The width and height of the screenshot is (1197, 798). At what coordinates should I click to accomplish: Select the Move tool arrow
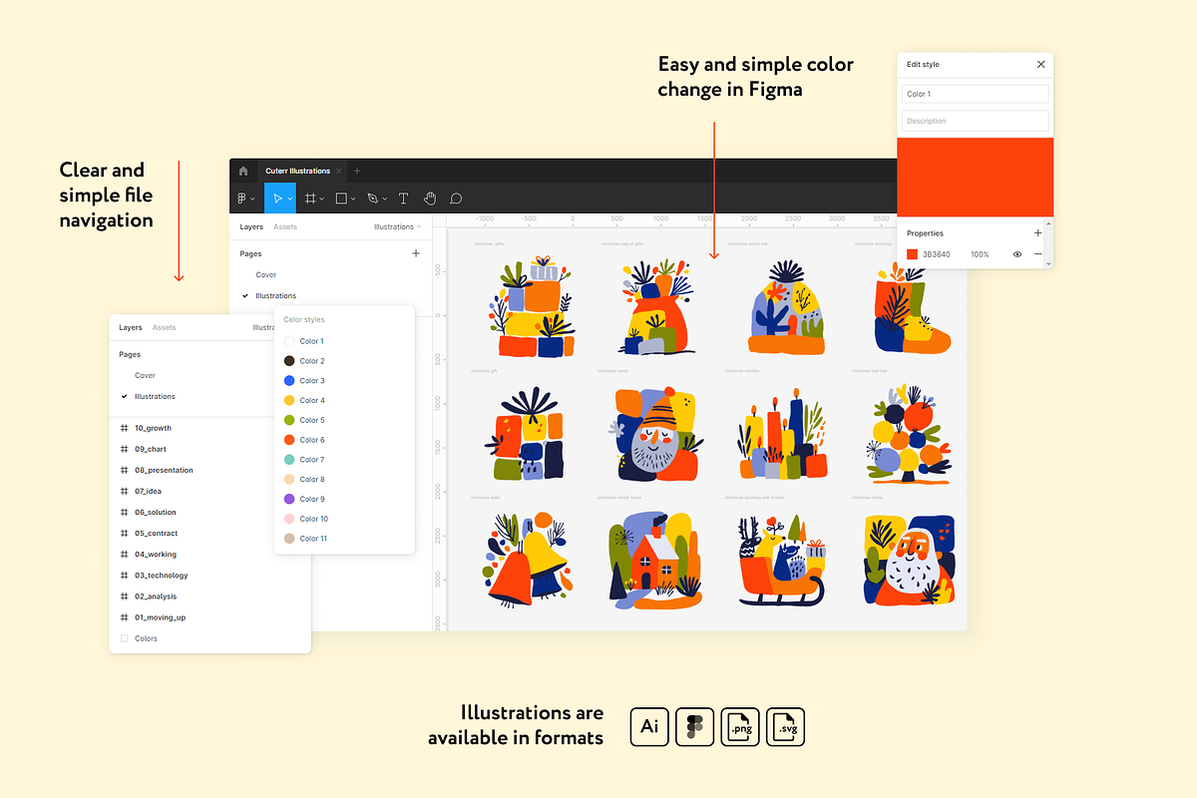[x=277, y=199]
